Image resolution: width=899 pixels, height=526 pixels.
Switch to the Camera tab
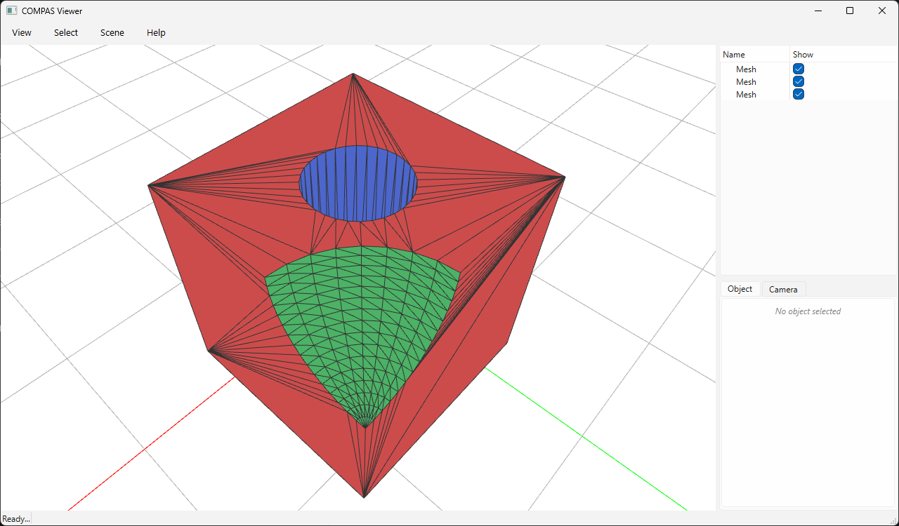pyautogui.click(x=783, y=290)
